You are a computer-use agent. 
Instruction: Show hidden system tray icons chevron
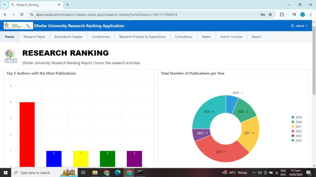coord(254,172)
